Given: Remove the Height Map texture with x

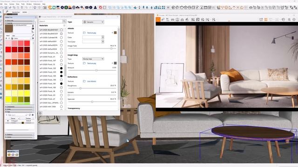Looking at the screenshot, I should (112, 63).
